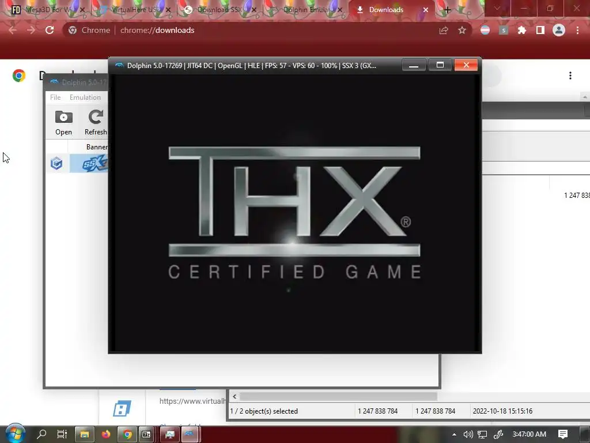Select the GameCube platform icon for SSX

tap(56, 163)
